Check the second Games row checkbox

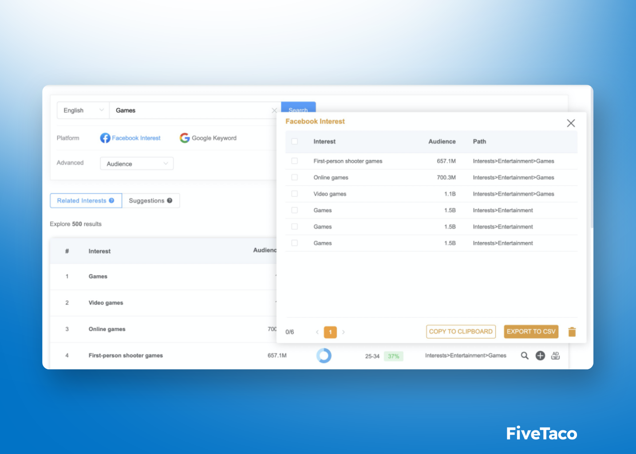tap(294, 227)
